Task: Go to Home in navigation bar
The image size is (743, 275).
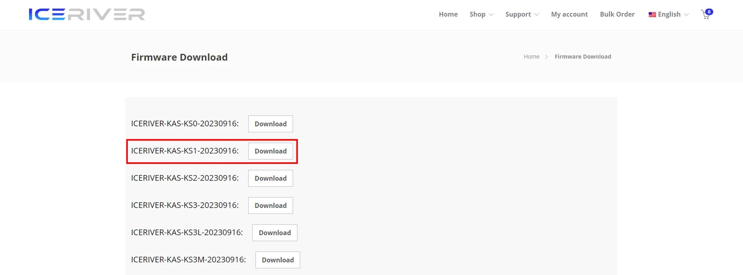Action: pyautogui.click(x=448, y=14)
